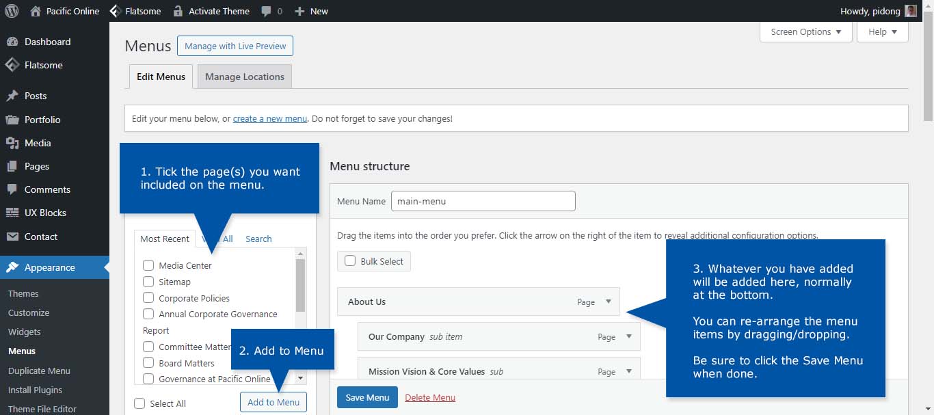Screen dimensions: 934x415
Task: Open the comments bubble icon in admin bar
Action: point(267,11)
